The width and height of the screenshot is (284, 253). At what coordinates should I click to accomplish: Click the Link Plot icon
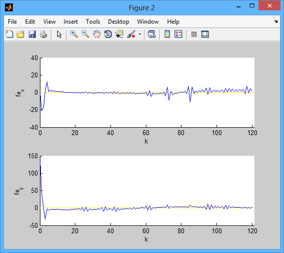pos(151,34)
